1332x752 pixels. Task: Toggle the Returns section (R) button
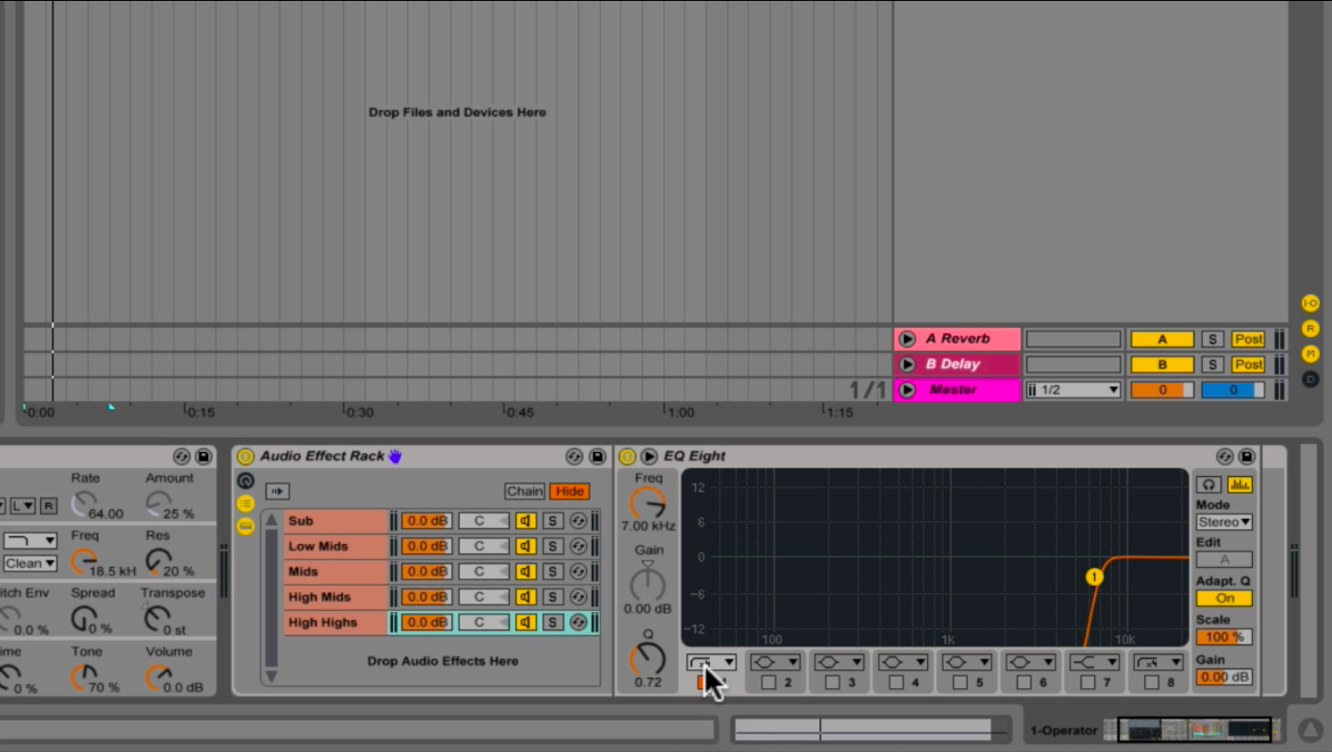[x=1310, y=329]
